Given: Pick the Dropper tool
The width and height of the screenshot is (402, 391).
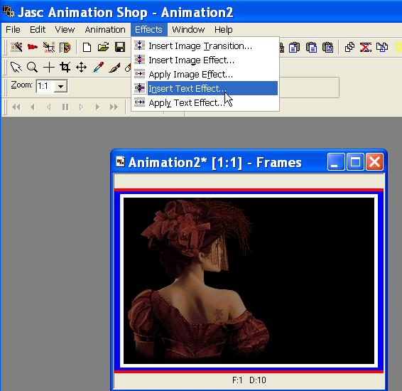Looking at the screenshot, I should (98, 68).
